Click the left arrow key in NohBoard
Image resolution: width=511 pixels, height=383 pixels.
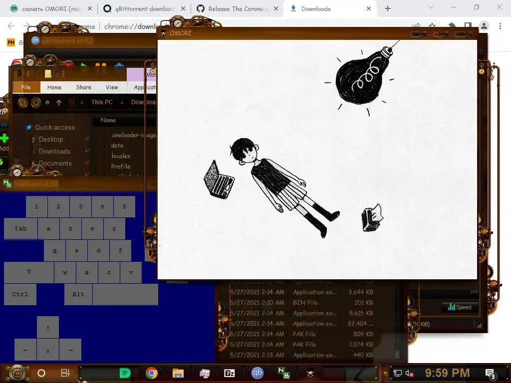coord(26,350)
